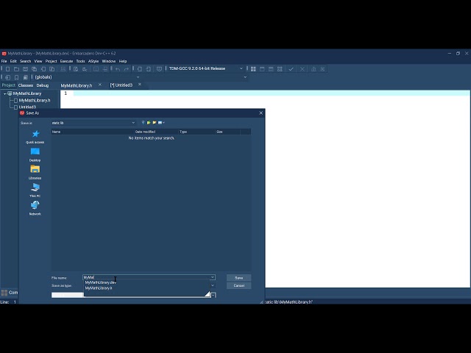Click the Cancel button in the dialog

(x=238, y=285)
